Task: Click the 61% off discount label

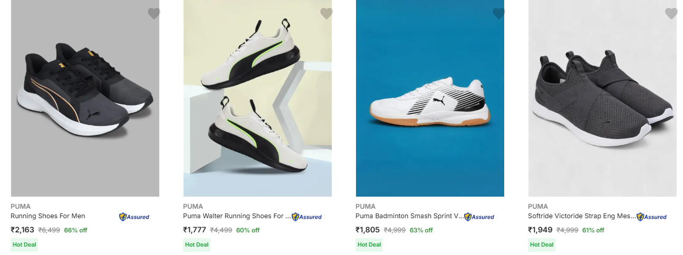Action: [593, 230]
